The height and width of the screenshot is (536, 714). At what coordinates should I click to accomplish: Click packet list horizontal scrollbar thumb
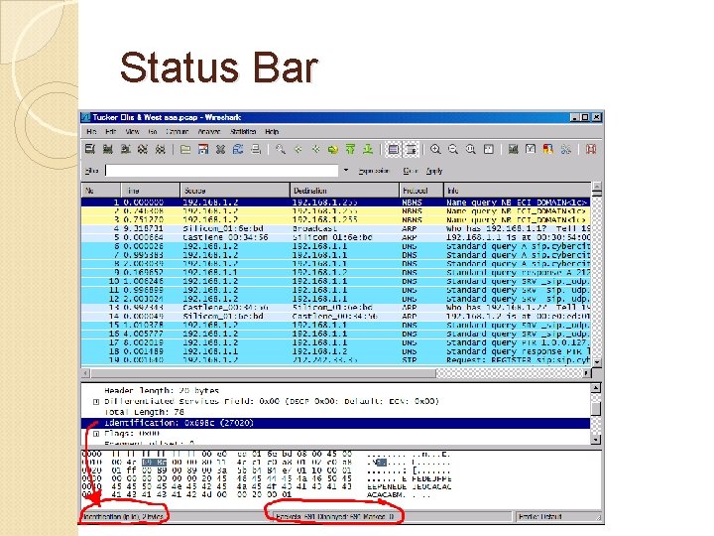(x=263, y=373)
